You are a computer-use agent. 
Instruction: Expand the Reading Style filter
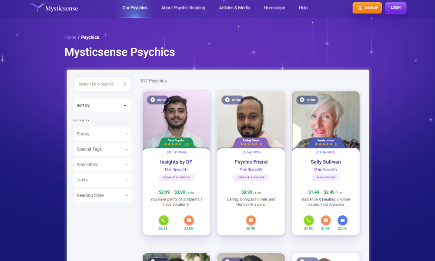point(102,196)
